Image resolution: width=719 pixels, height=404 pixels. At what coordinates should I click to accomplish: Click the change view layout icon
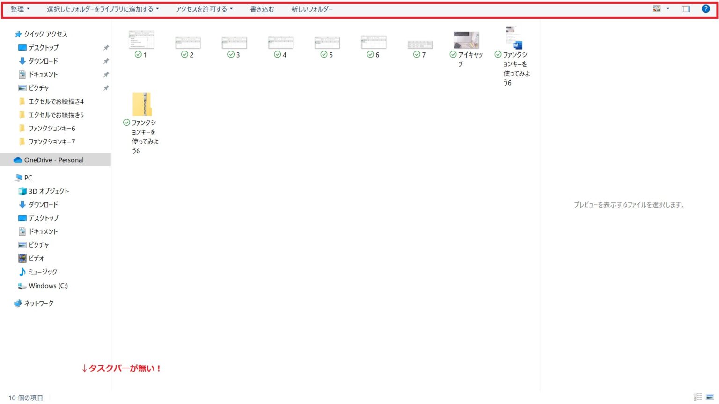point(656,9)
